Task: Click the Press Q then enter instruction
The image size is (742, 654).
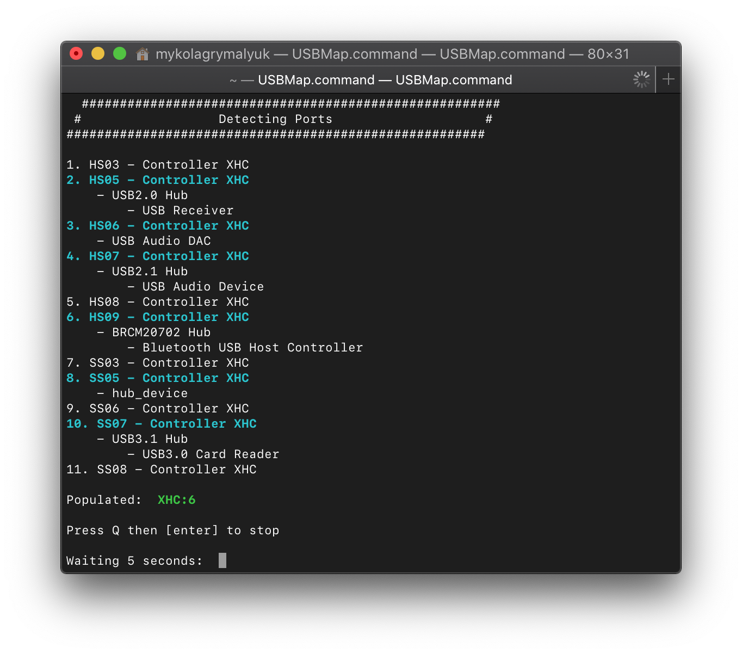Action: [172, 530]
